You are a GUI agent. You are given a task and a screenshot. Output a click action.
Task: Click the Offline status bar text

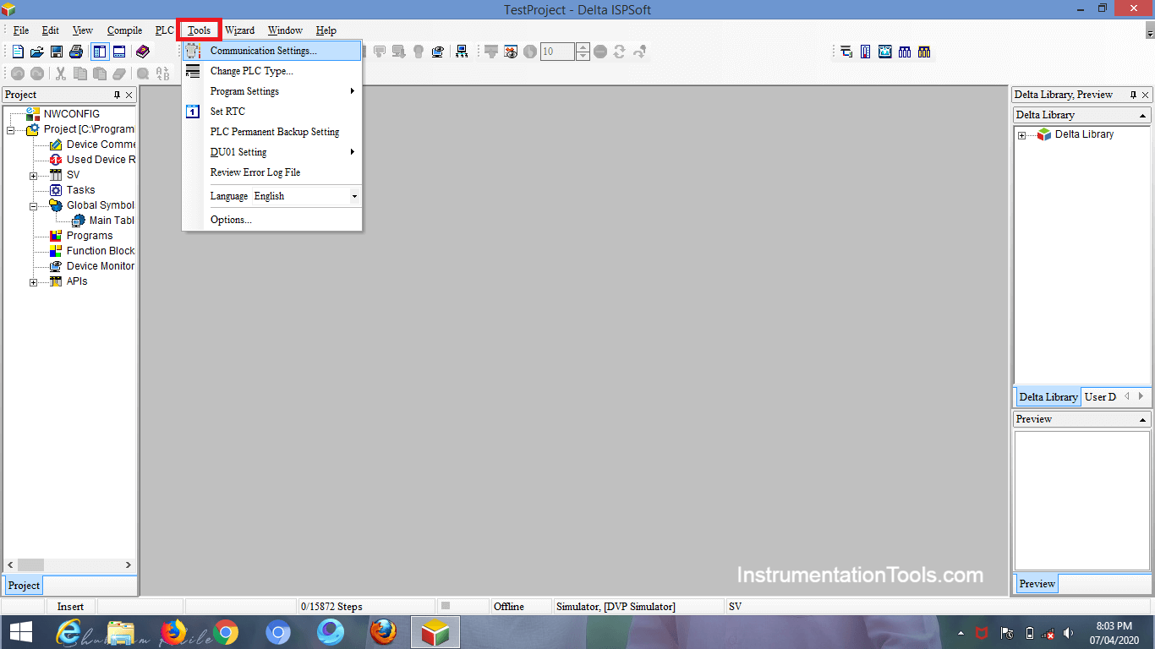(509, 607)
